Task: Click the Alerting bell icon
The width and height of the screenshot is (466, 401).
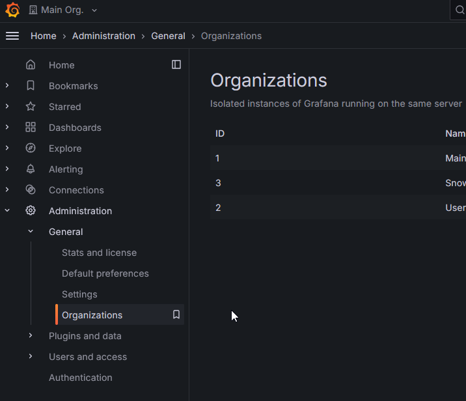Action: coord(31,169)
